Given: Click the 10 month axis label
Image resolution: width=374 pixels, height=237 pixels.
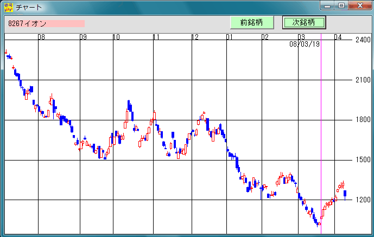Looking at the screenshot, I should click(116, 37).
